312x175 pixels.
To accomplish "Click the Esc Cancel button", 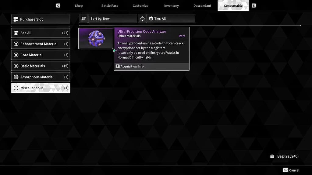I will pyautogui.click(x=291, y=170).
